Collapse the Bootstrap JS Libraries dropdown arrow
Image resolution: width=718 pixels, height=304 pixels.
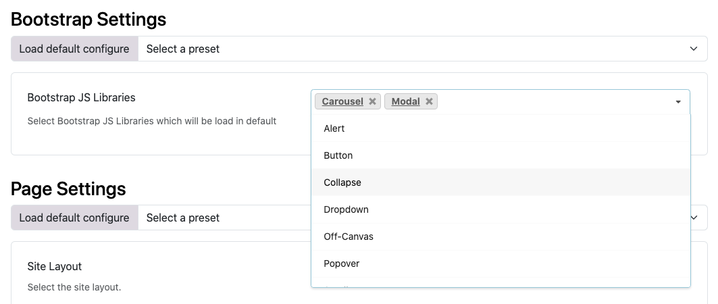pos(678,101)
